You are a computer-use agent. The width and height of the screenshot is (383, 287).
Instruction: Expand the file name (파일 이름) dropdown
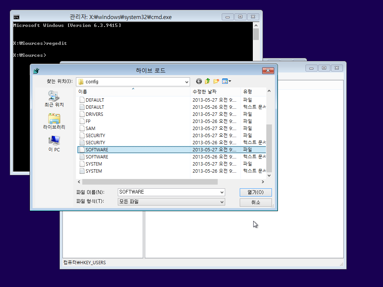click(222, 192)
